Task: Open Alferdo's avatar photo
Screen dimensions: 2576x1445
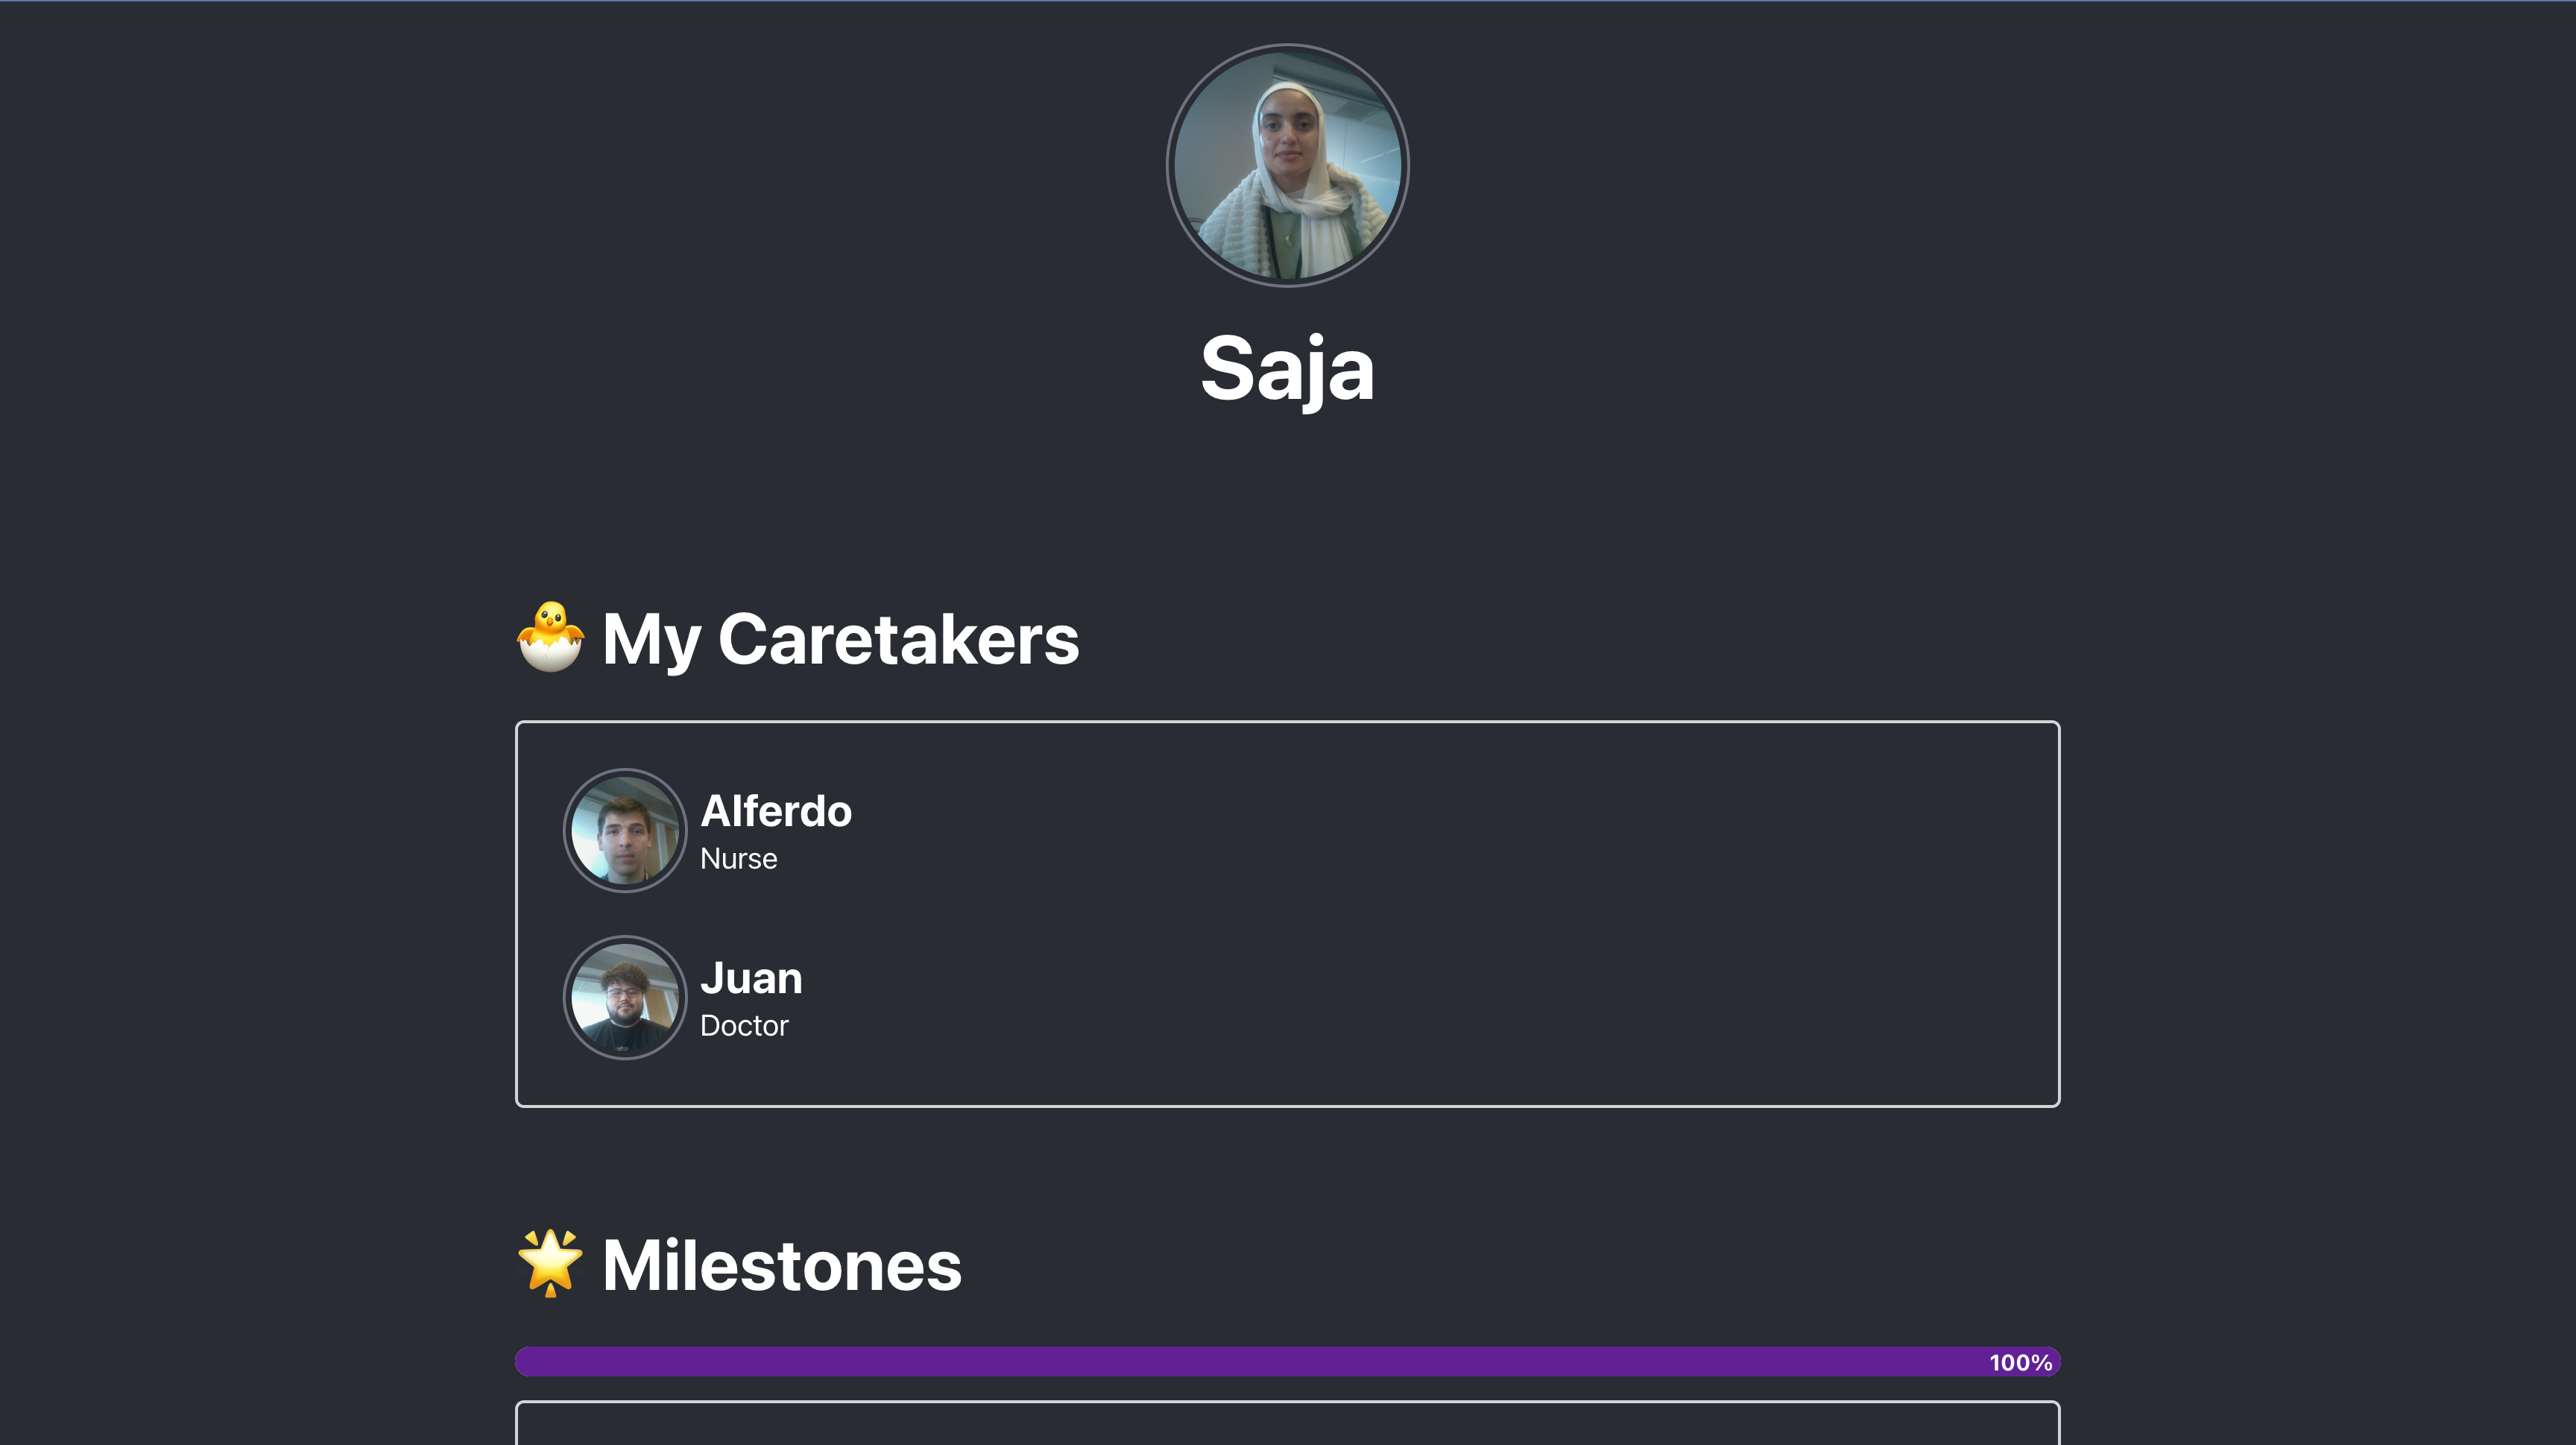Action: 625,830
